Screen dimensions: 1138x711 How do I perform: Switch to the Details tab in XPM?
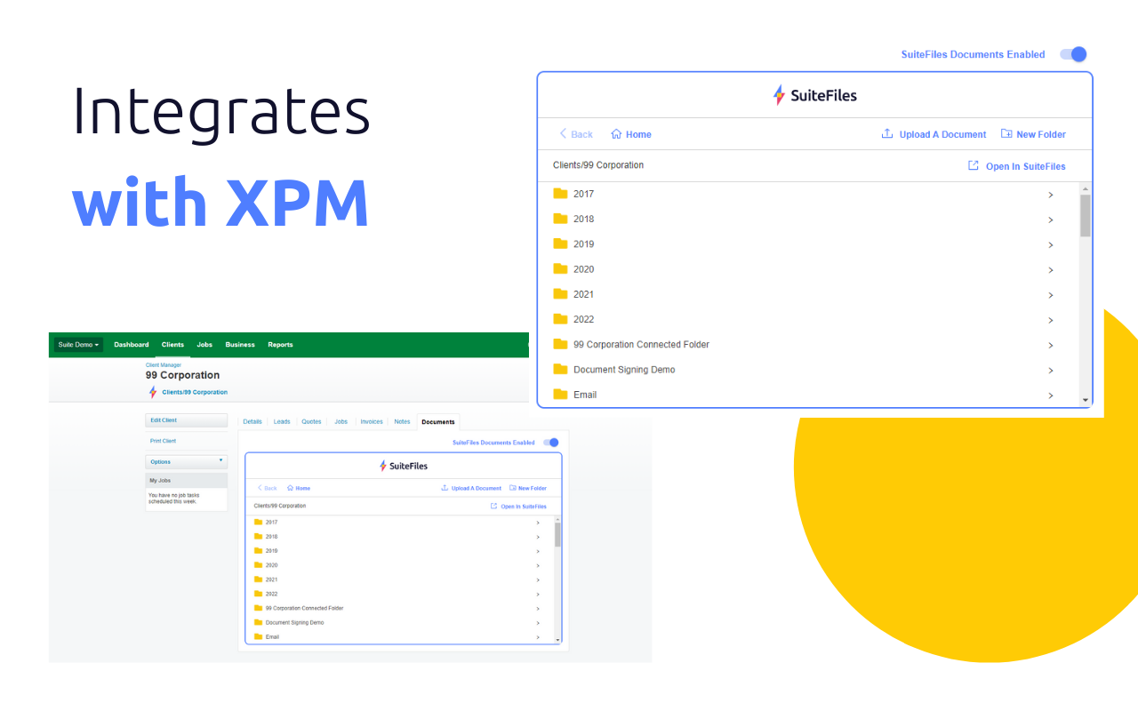pos(252,422)
